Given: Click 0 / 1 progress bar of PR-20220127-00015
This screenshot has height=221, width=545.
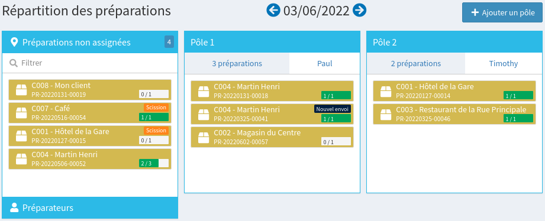Looking at the screenshot, I should 154,140.
